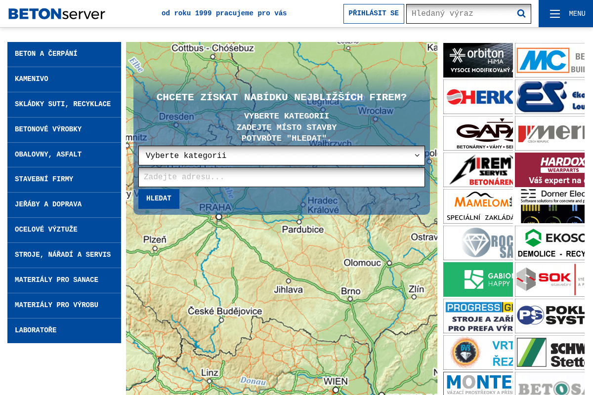
Task: Open 'Skládky suti, recyklace' category
Action: [x=64, y=105]
